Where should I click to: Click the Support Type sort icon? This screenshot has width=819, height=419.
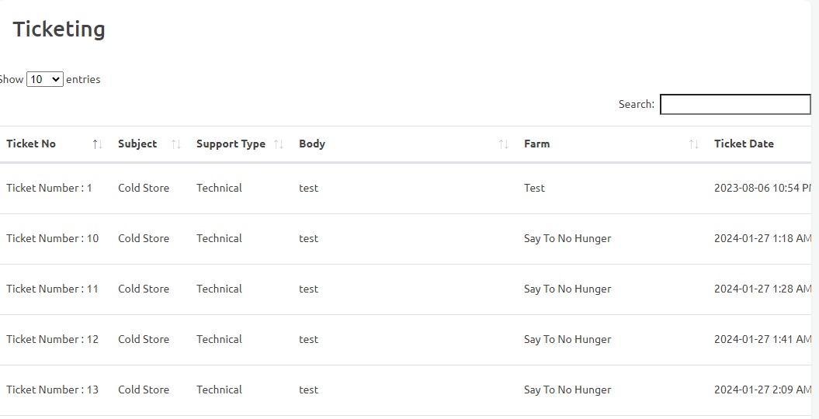pyautogui.click(x=279, y=144)
